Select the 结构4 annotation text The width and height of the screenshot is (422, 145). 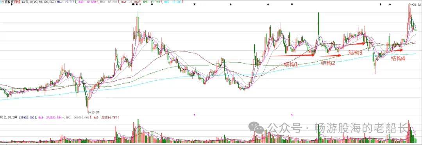click(398, 58)
